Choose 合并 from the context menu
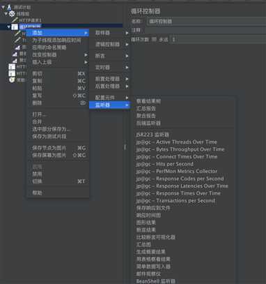The image size is (266, 284). pos(58,121)
